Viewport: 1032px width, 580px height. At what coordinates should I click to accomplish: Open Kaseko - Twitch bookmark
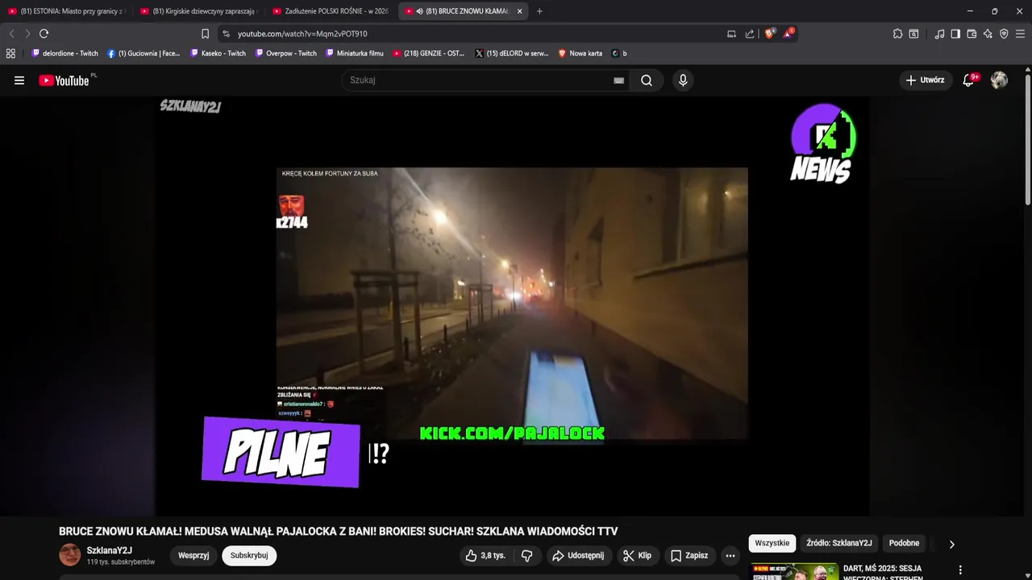[x=218, y=53]
